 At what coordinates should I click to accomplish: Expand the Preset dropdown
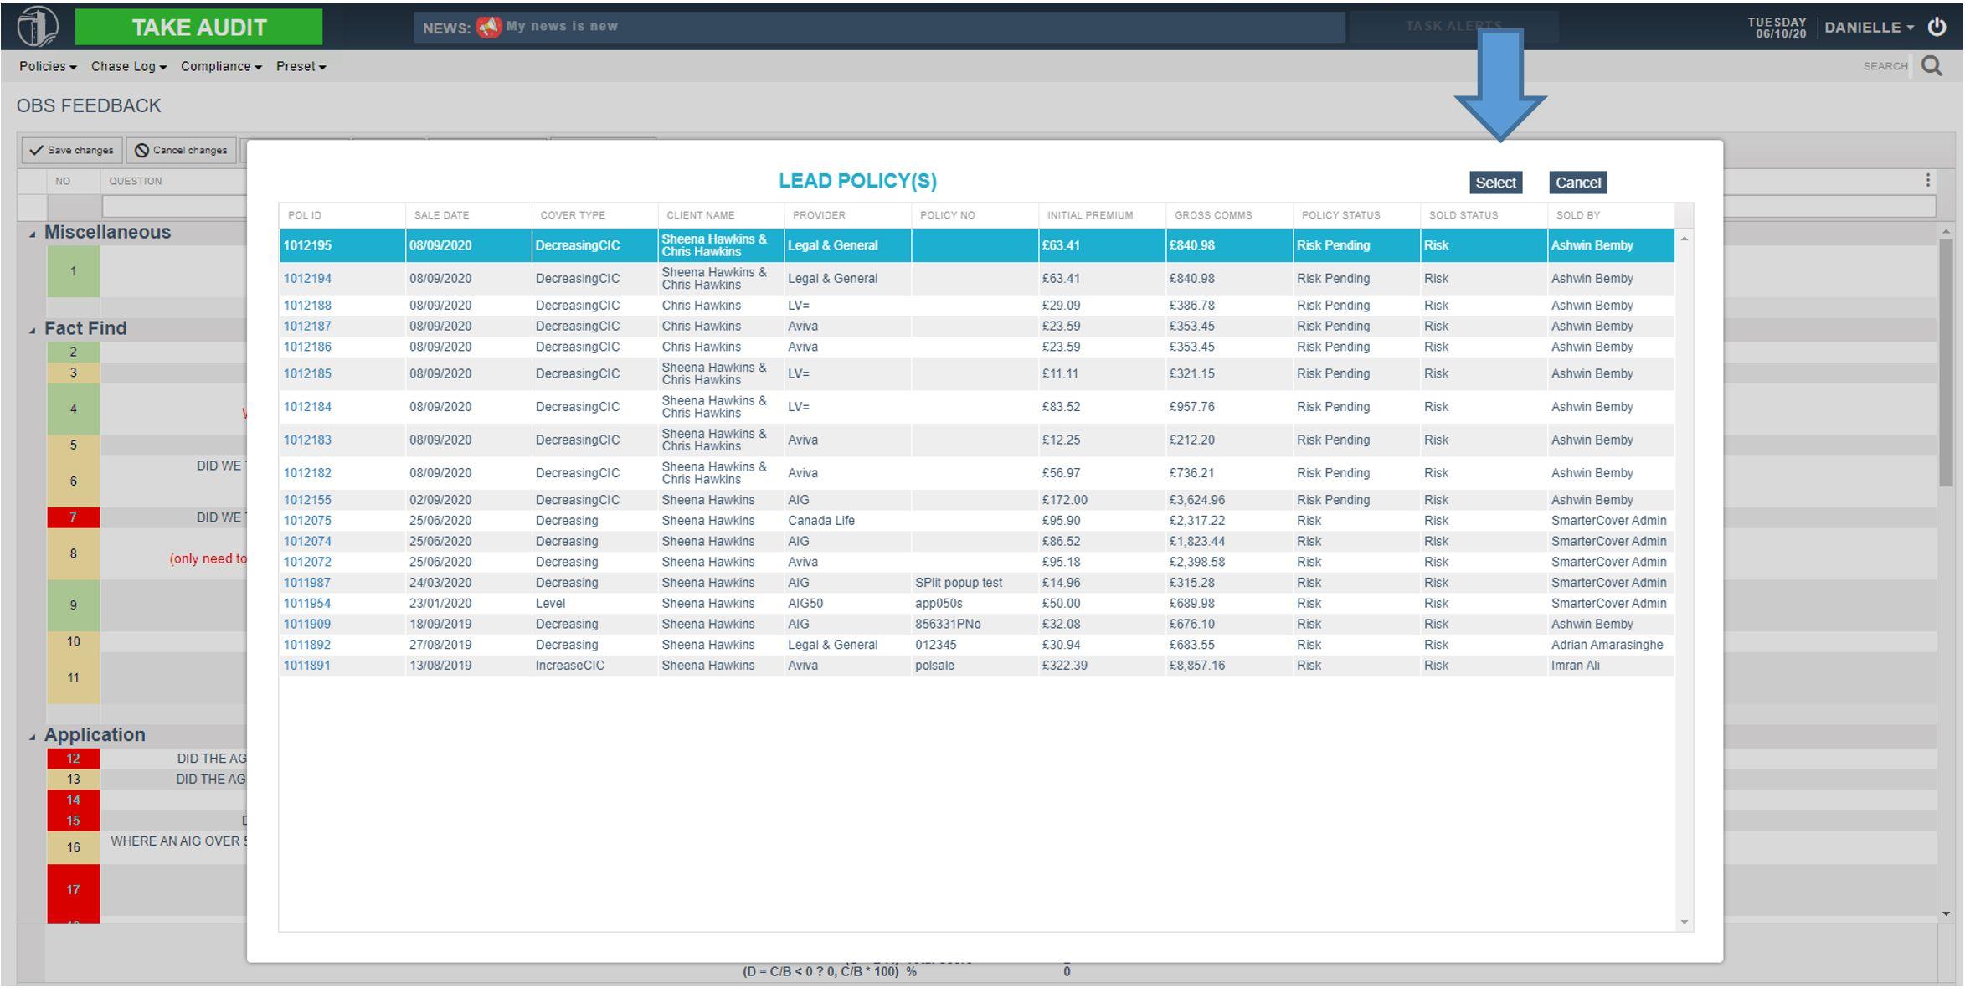[x=301, y=67]
